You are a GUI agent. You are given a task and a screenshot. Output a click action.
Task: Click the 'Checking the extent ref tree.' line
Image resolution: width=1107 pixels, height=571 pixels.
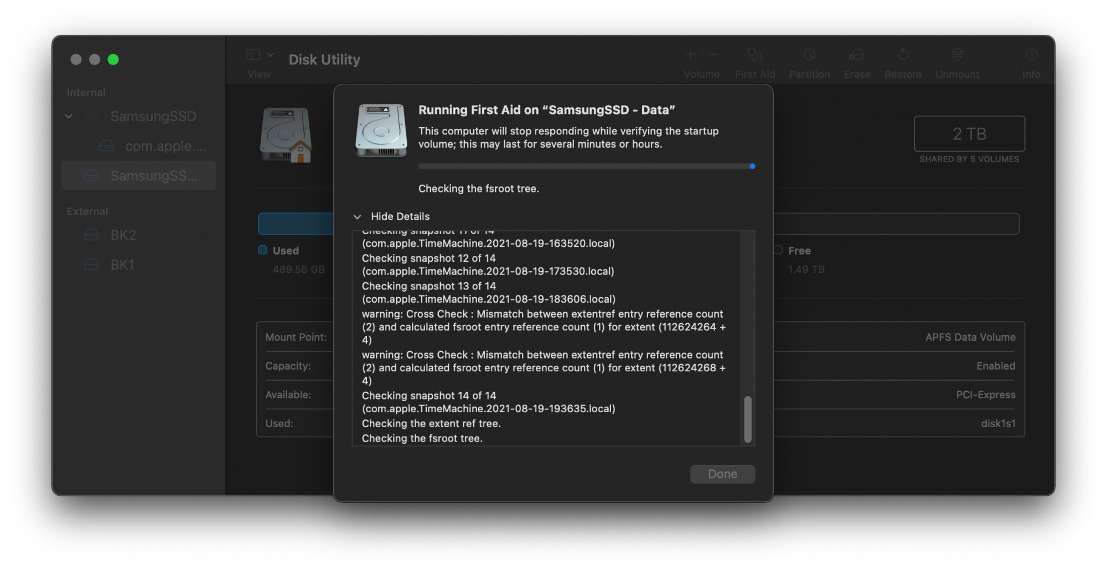(x=431, y=423)
